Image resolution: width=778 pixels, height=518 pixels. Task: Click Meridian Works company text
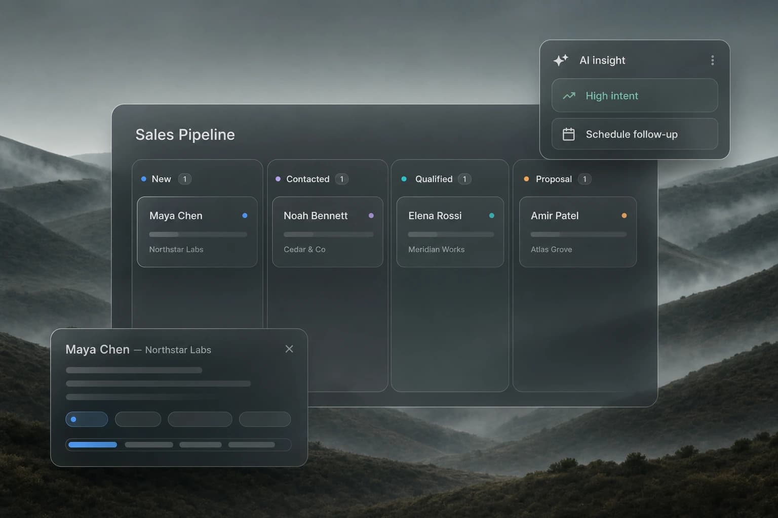[436, 249]
